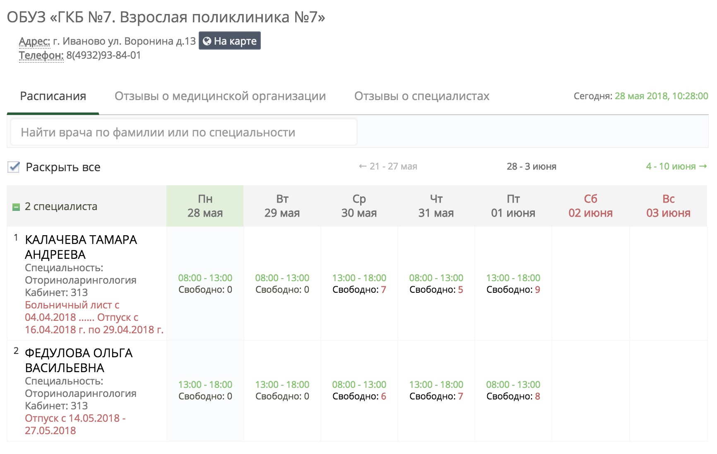
Task: Go to next week 4 - 10 июня
Action: point(676,166)
